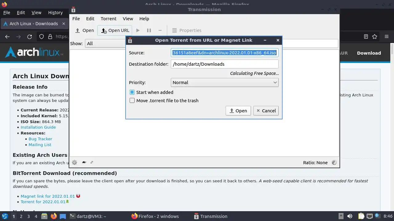Screen dimensions: 394x221
Task: Click the clipboard tray icon
Action: point(361,216)
